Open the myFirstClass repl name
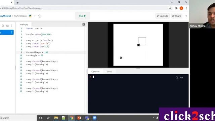 point(20,16)
